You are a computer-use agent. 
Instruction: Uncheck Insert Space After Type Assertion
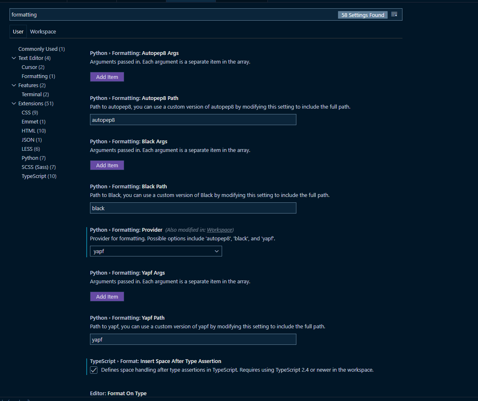[x=94, y=370]
